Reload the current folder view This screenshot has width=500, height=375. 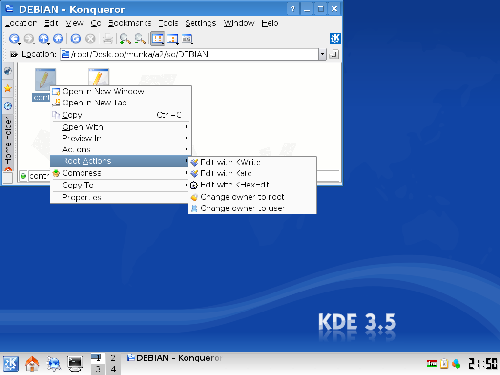tap(76, 39)
